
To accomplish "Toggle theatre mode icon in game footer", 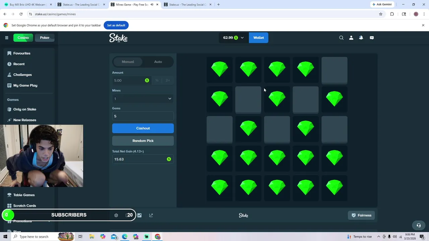I will pos(128,215).
